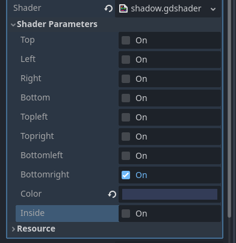Enable the Top checkbox
236x243 pixels.
pos(126,40)
